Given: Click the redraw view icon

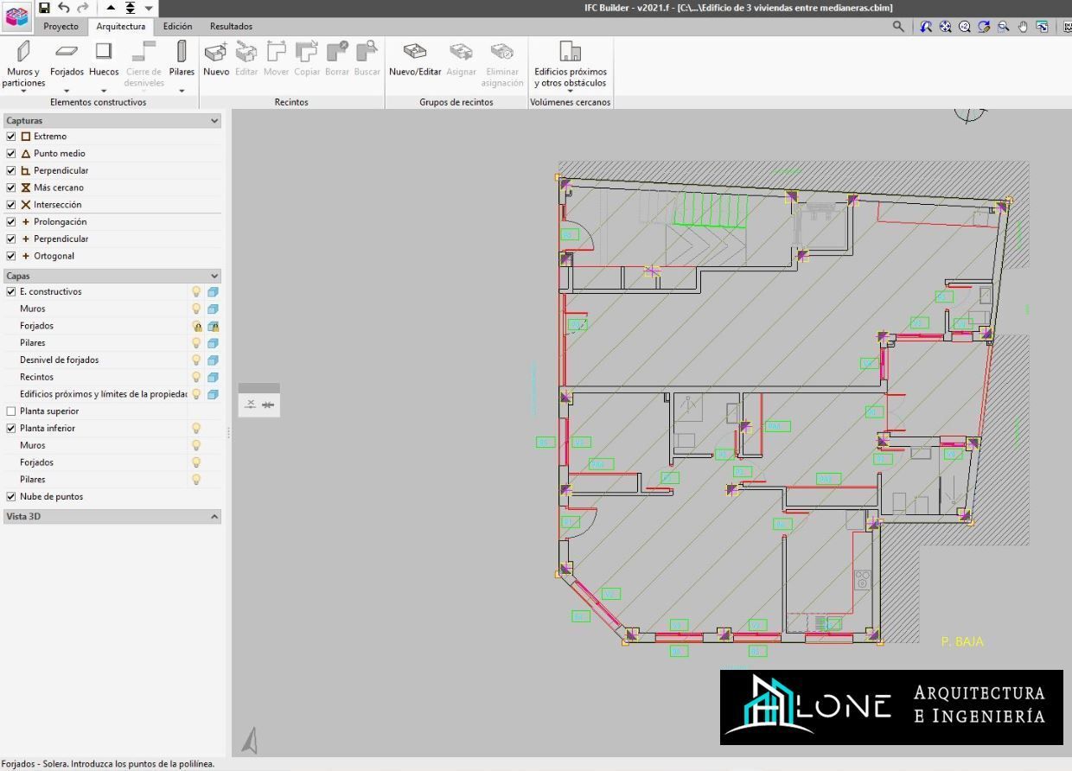Looking at the screenshot, I should click(984, 27).
